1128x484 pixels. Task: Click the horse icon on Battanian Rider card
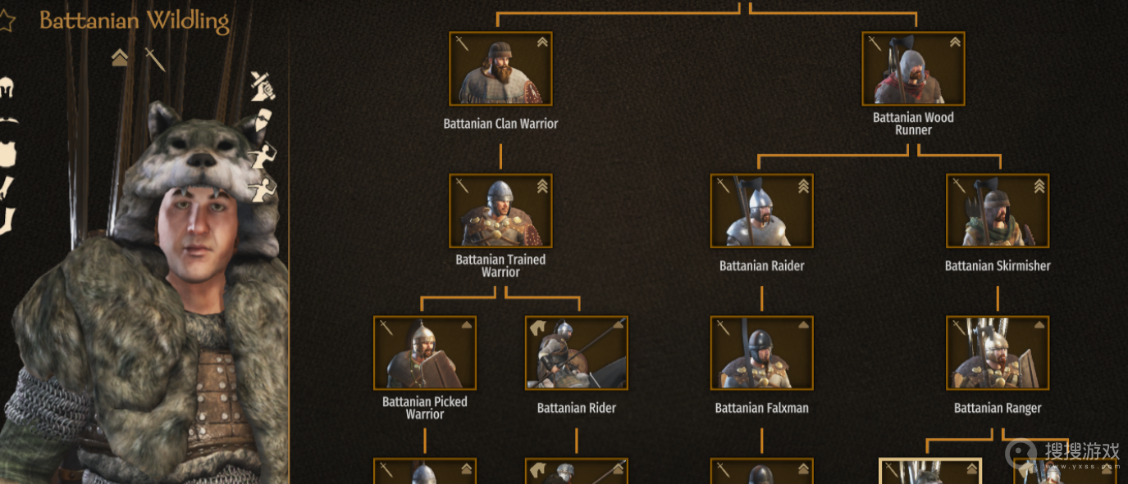click(x=538, y=328)
